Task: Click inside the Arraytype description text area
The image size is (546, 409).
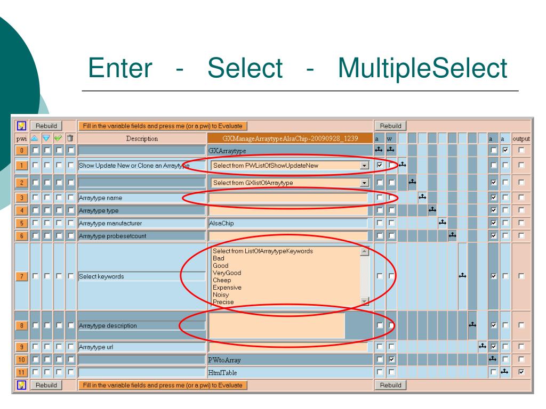Action: pyautogui.click(x=277, y=325)
